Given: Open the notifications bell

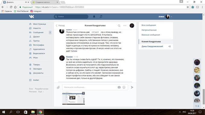Looking at the screenshot, I should tap(94, 17).
